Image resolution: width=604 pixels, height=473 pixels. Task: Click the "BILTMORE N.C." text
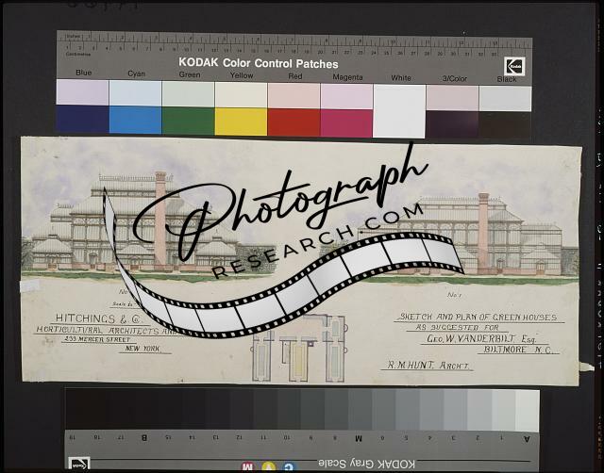coord(517,350)
